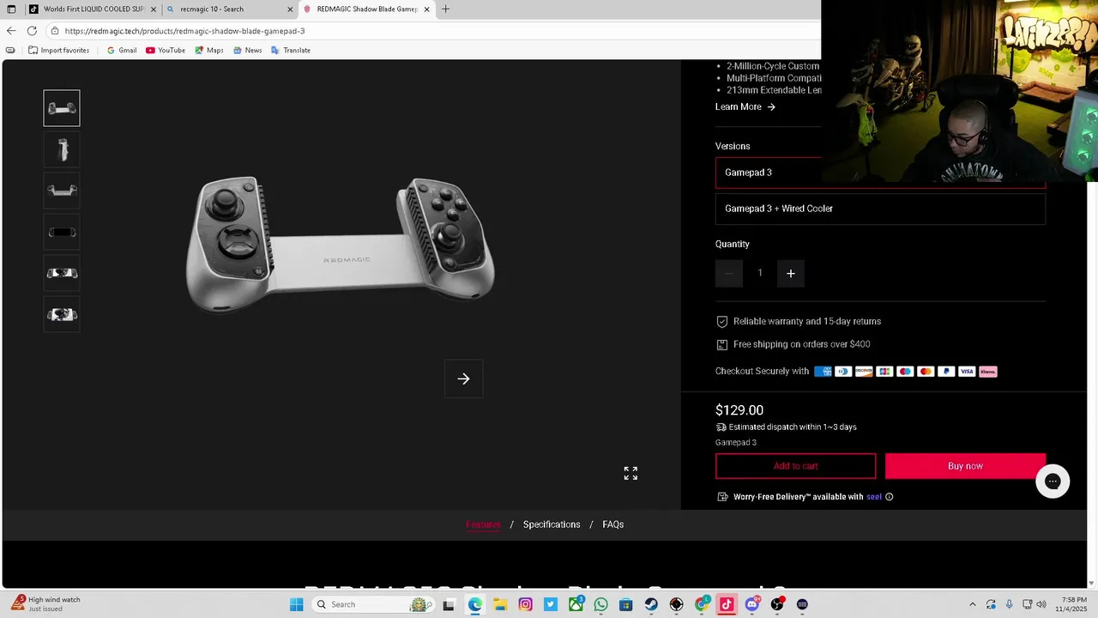Select sixth gamepad thumbnail
Screen dimensions: 1098x618
pos(62,314)
